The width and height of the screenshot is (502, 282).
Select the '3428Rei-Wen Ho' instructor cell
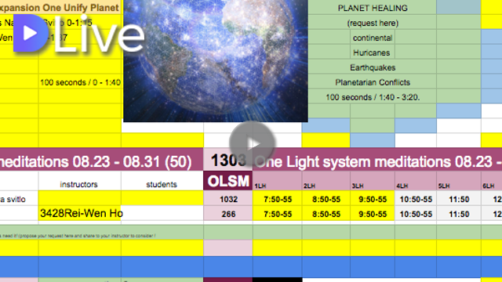(x=80, y=213)
